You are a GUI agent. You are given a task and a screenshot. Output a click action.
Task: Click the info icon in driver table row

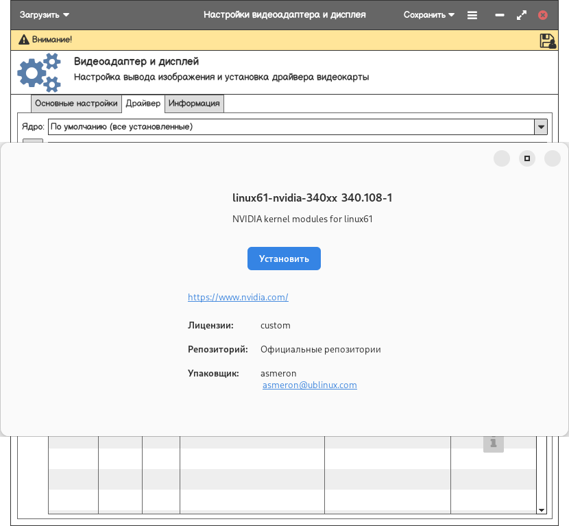click(494, 443)
